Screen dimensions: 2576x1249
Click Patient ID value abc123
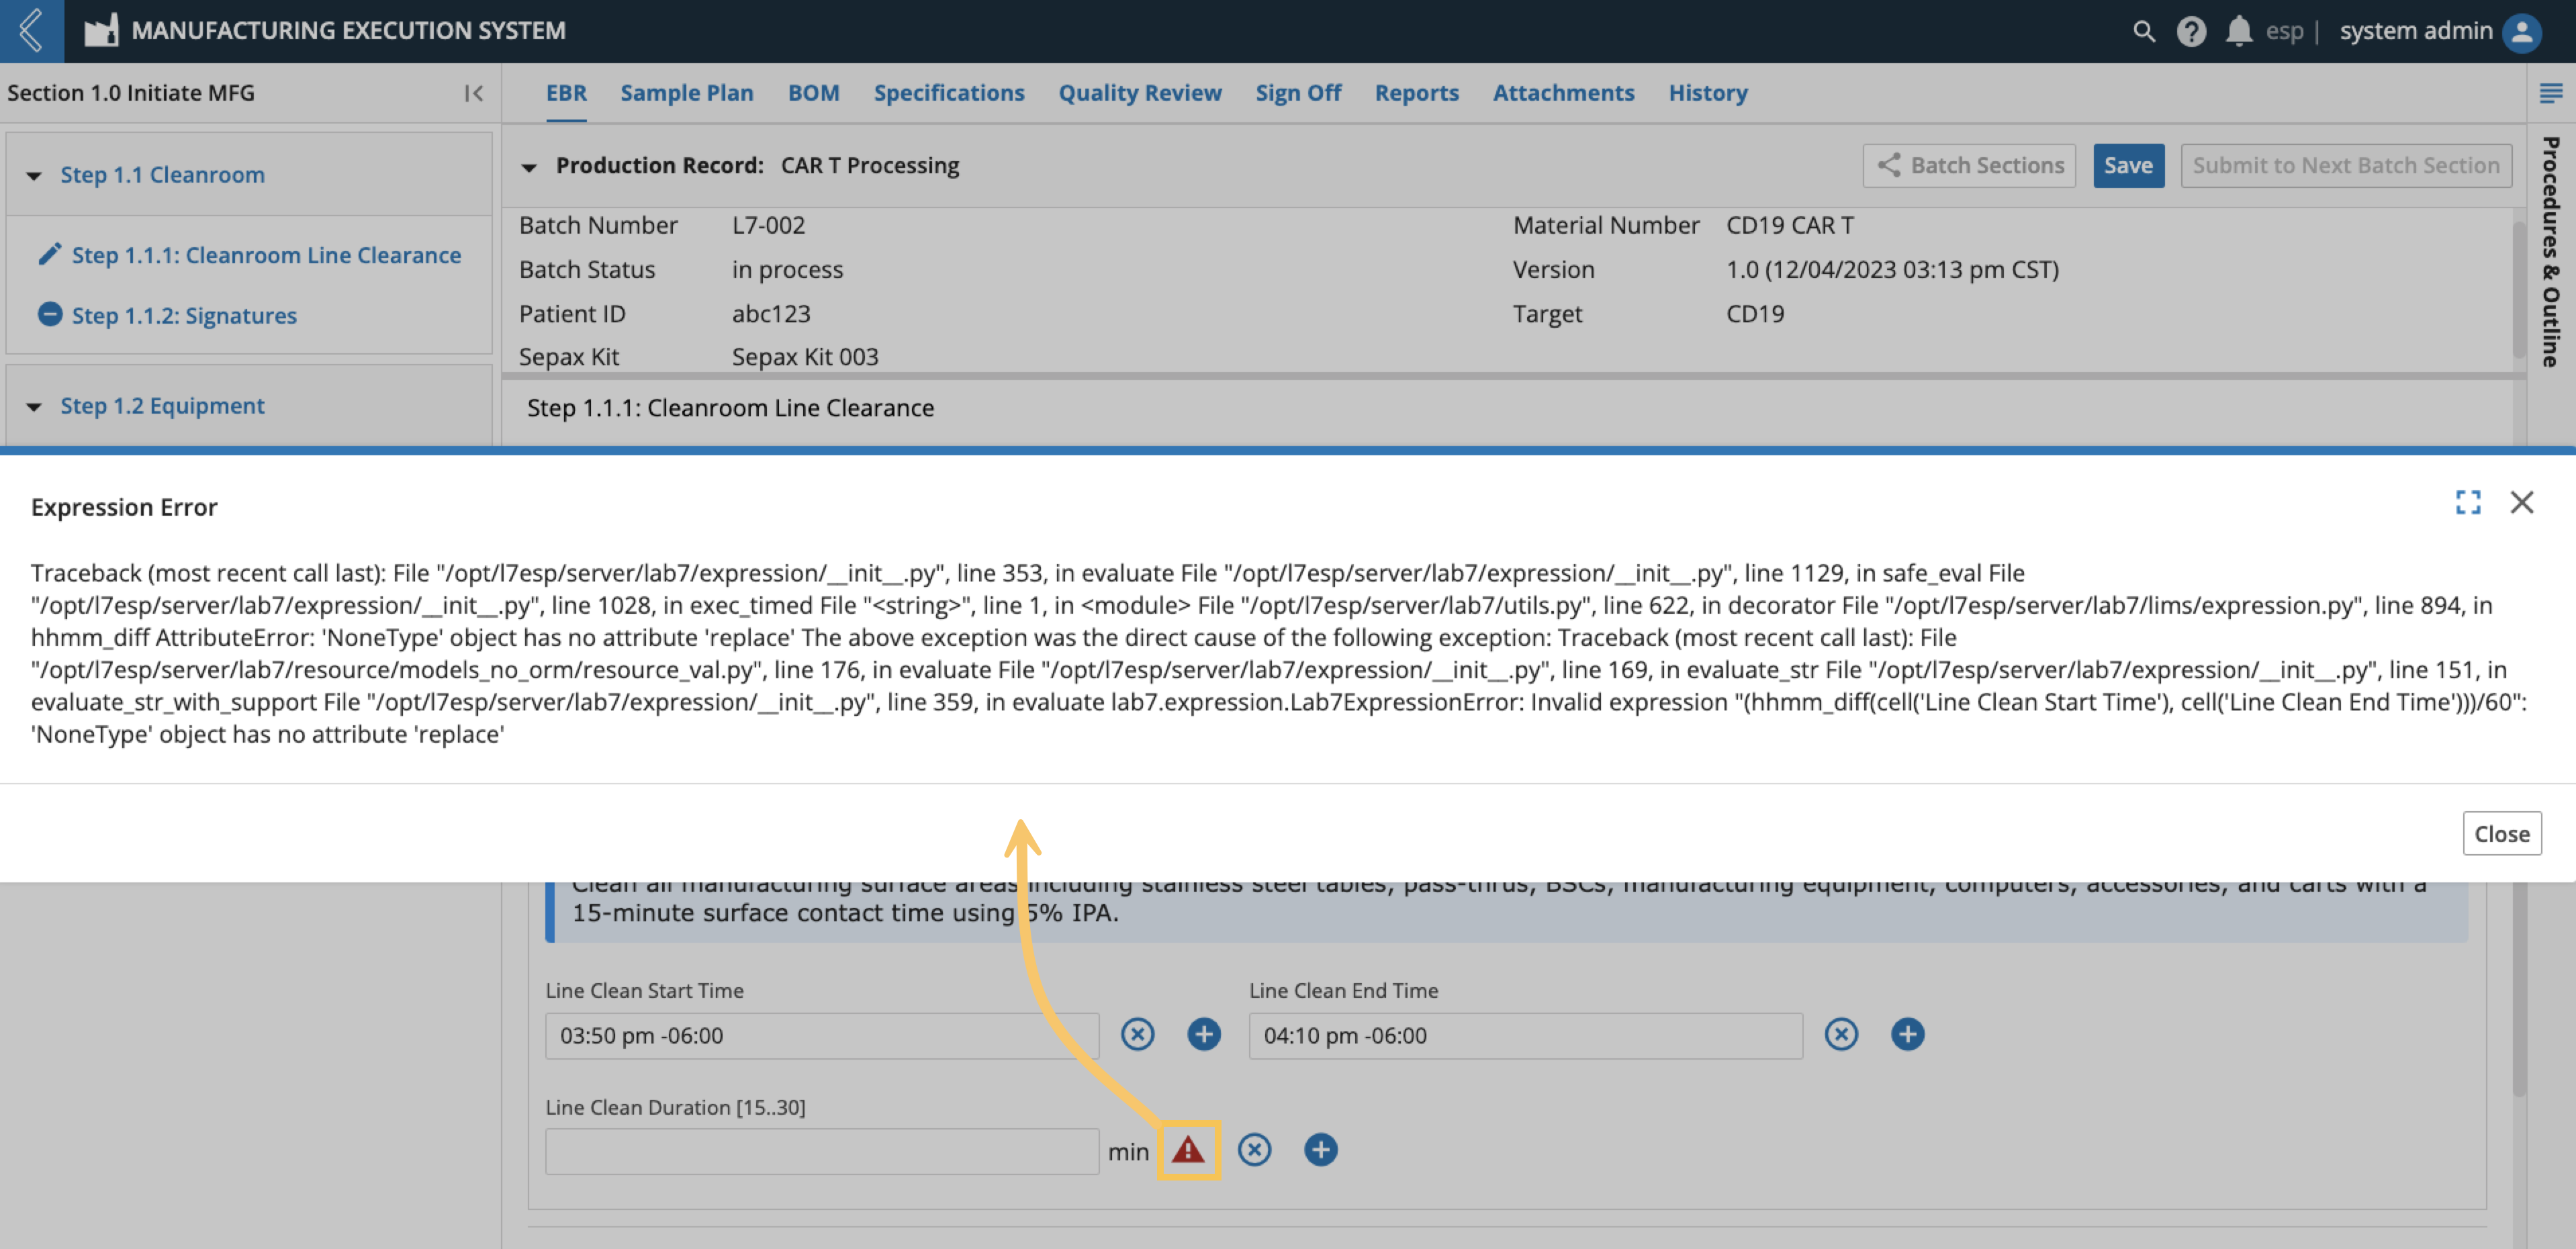tap(771, 313)
